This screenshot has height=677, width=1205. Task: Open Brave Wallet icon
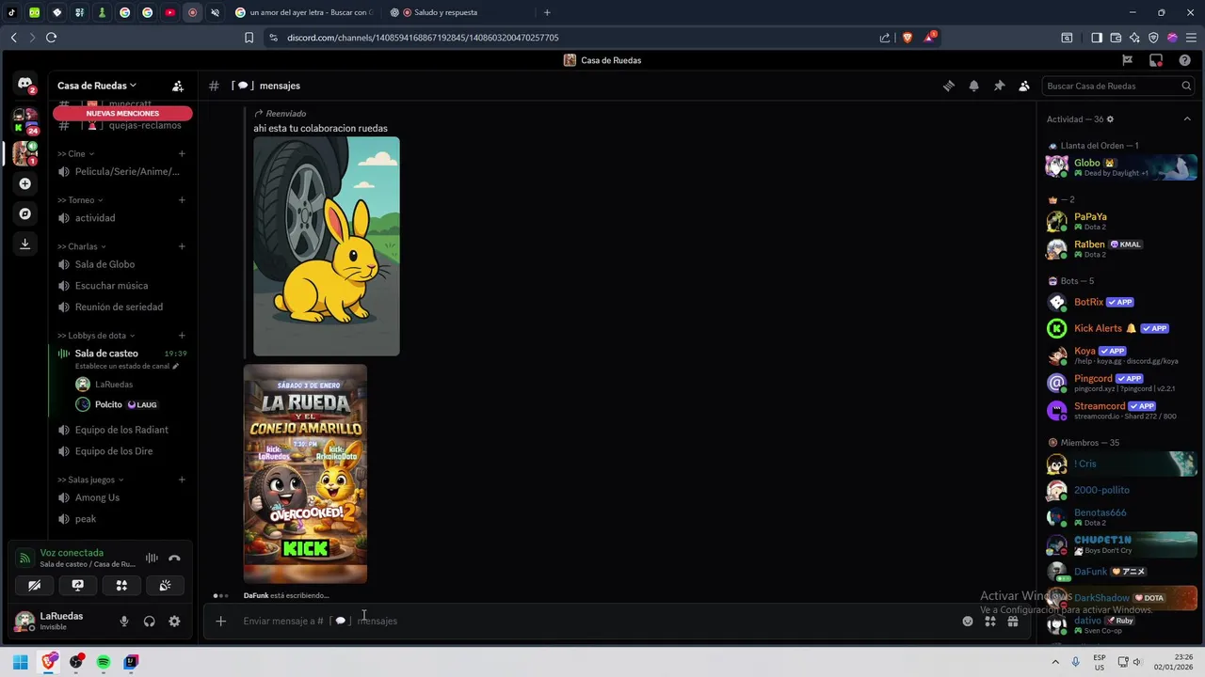tap(1116, 38)
